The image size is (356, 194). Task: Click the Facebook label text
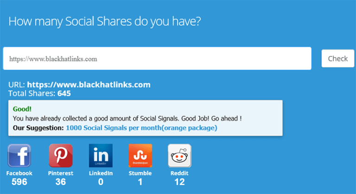pos(19,173)
